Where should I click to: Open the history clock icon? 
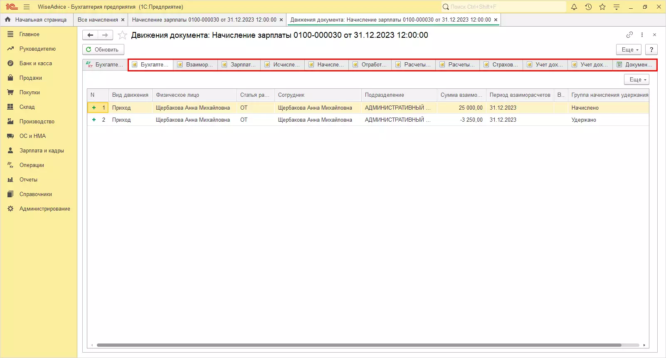(x=588, y=7)
